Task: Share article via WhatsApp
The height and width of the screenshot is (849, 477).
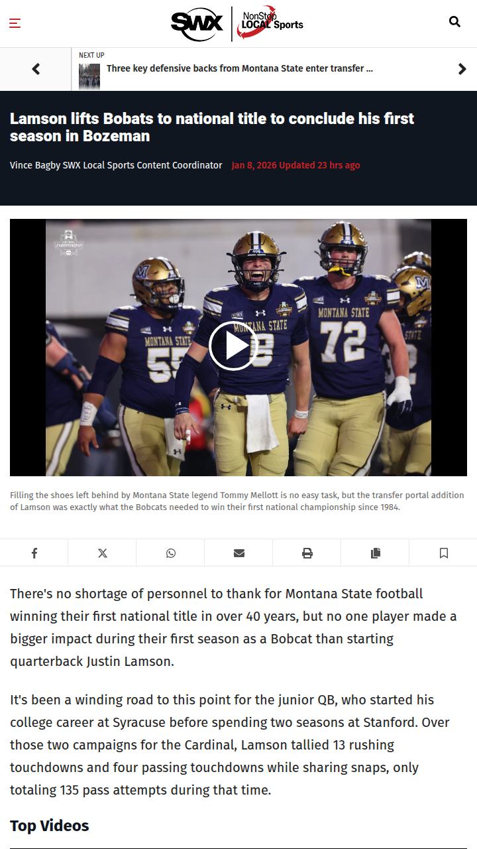Action: tap(170, 553)
